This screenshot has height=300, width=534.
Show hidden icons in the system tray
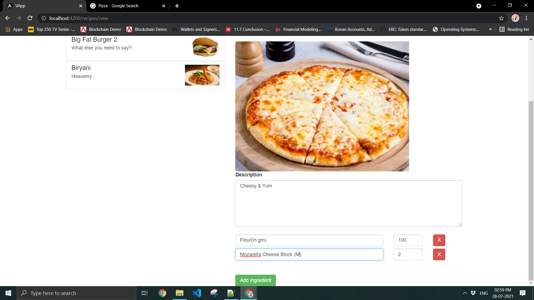pyautogui.click(x=465, y=293)
